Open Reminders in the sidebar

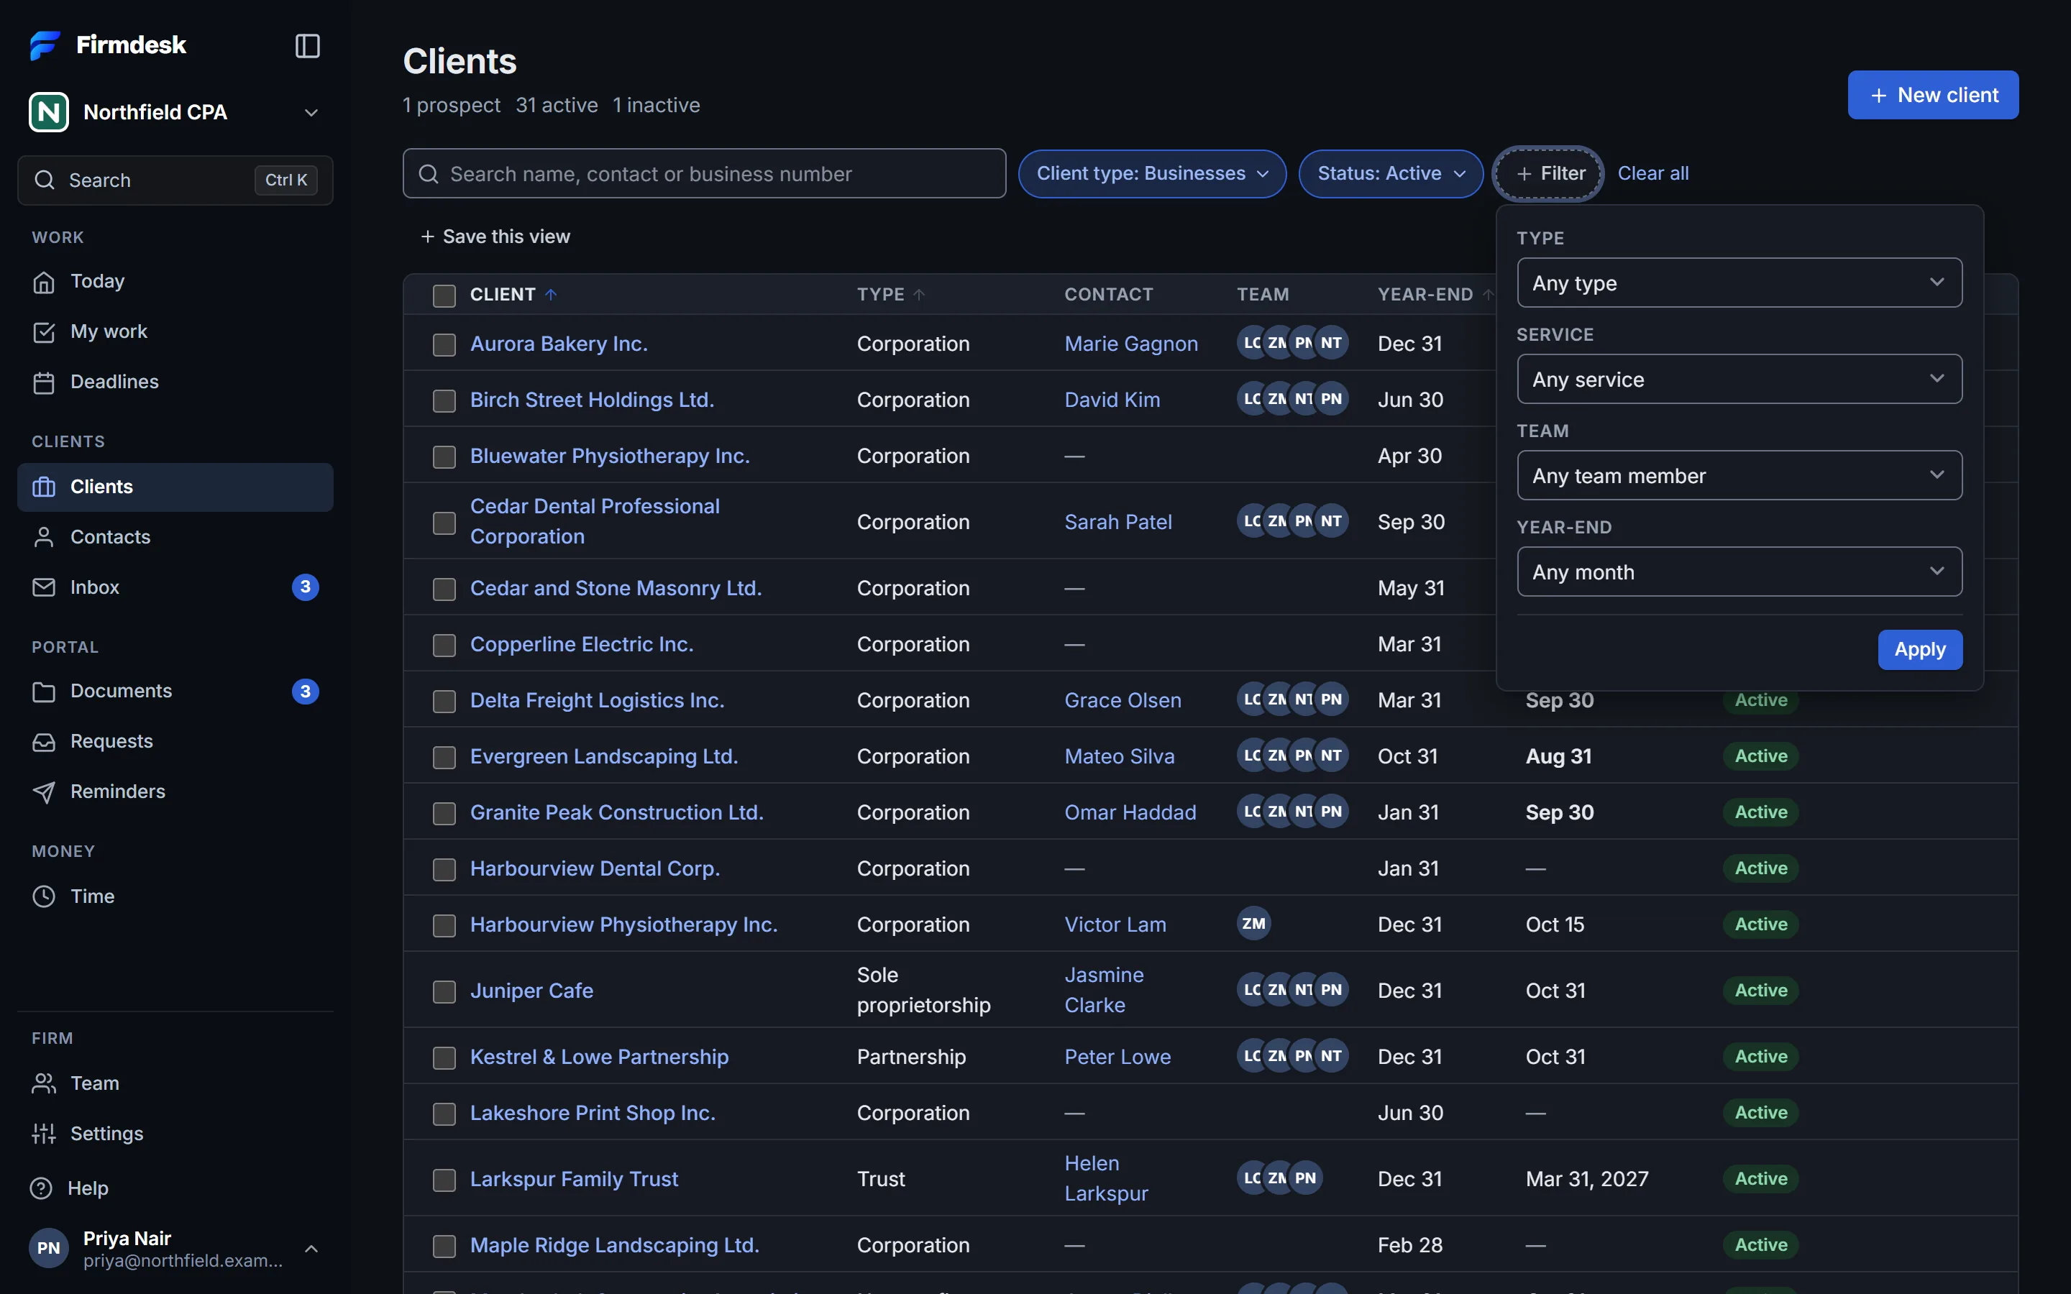[x=175, y=791]
